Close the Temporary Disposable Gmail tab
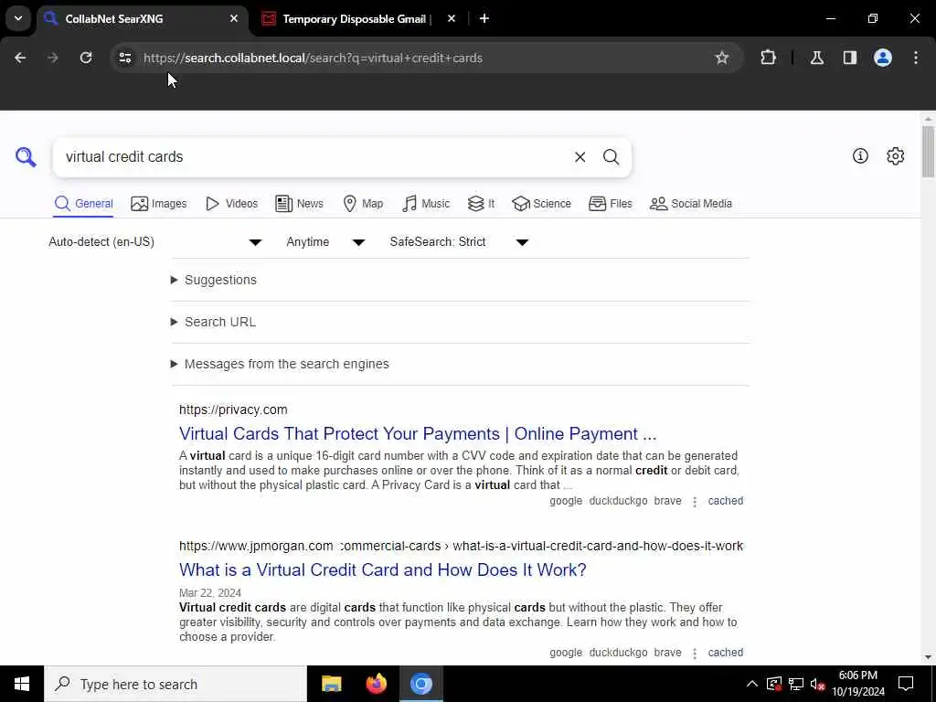 (x=452, y=18)
